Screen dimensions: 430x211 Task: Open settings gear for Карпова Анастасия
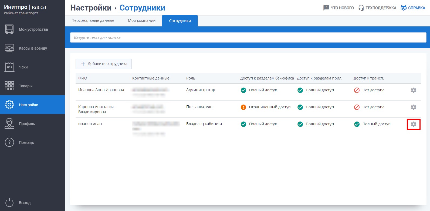pyautogui.click(x=414, y=107)
